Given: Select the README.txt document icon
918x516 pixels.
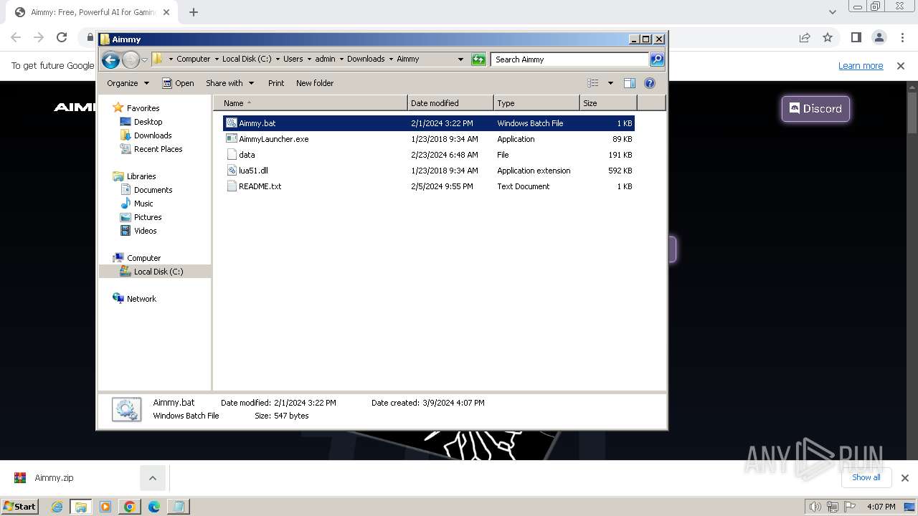Looking at the screenshot, I should 232,186.
